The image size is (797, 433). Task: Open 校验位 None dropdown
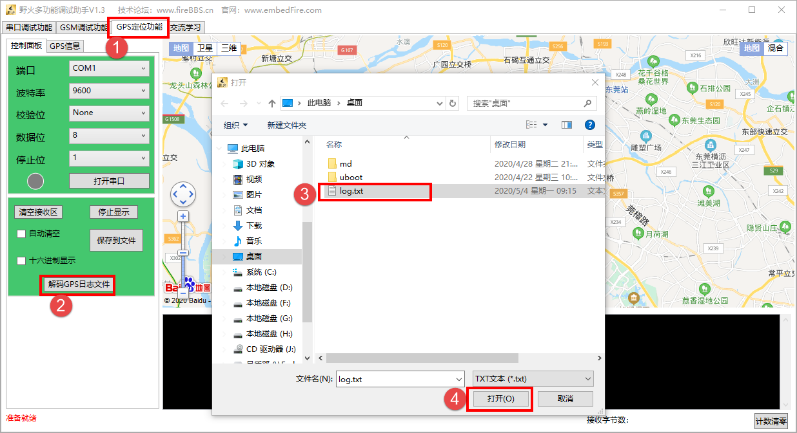109,113
